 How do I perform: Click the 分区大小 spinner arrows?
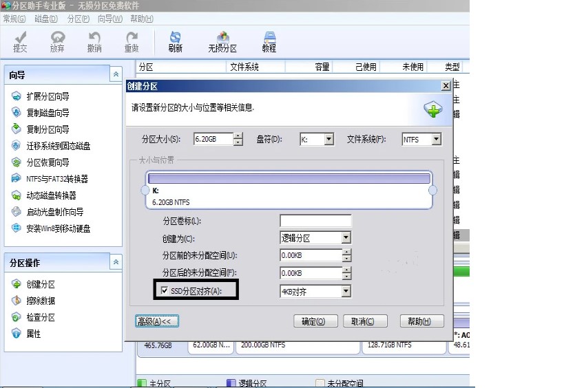pos(238,139)
